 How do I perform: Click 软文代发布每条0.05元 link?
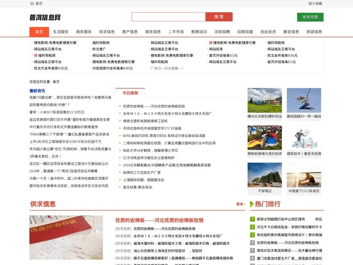point(51,68)
